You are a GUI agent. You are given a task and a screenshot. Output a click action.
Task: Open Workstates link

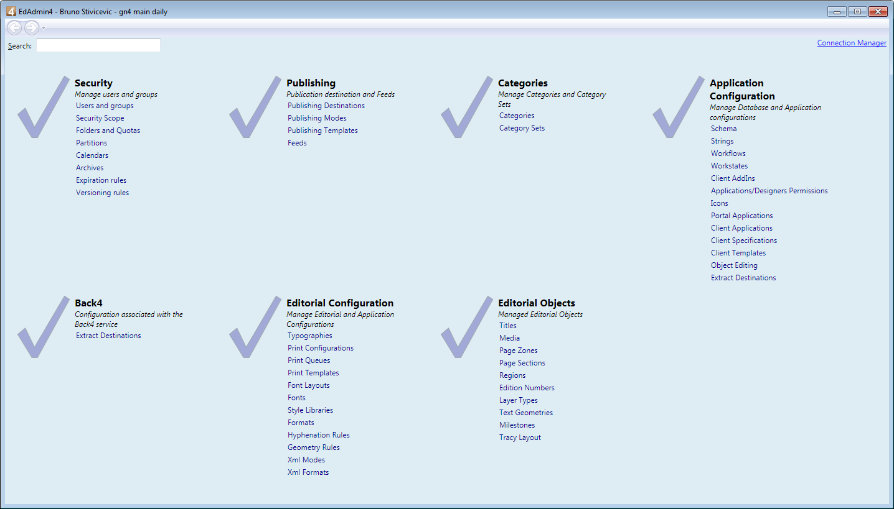click(730, 166)
